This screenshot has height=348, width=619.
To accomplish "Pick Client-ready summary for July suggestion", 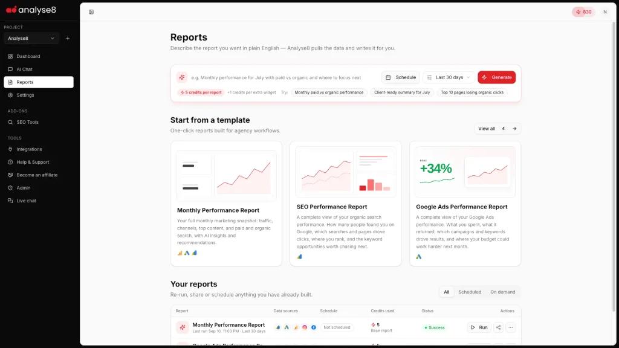I will pyautogui.click(x=402, y=92).
